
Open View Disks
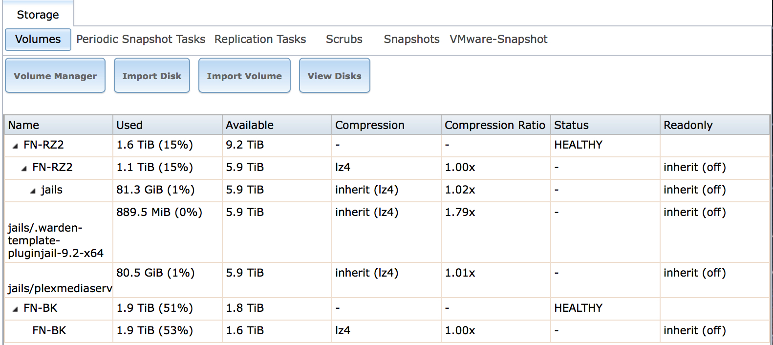tap(335, 76)
